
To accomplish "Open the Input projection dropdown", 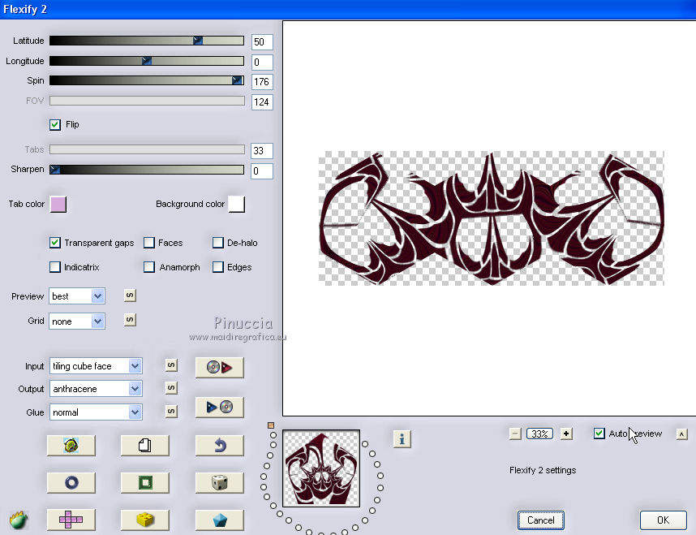I will click(x=96, y=366).
